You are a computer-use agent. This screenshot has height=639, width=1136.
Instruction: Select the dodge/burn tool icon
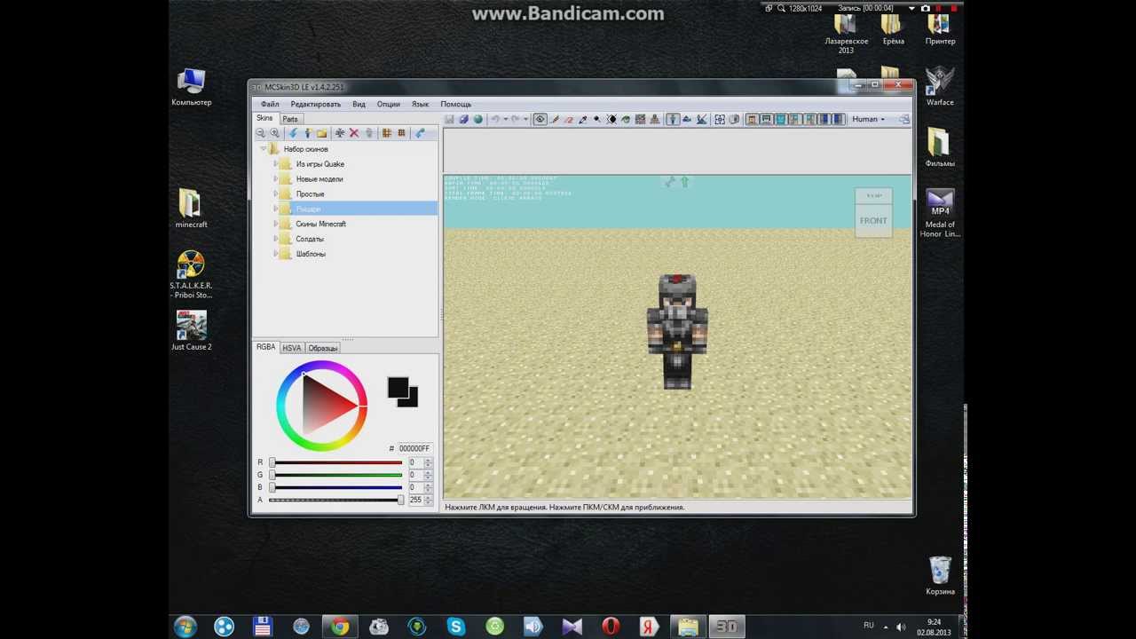pos(597,119)
